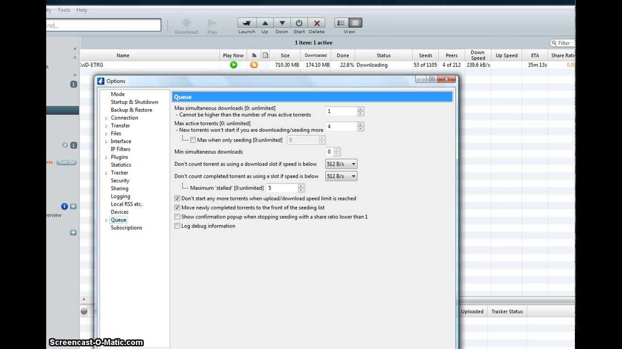
Task: Sort by the Seeds column header
Action: (x=426, y=55)
